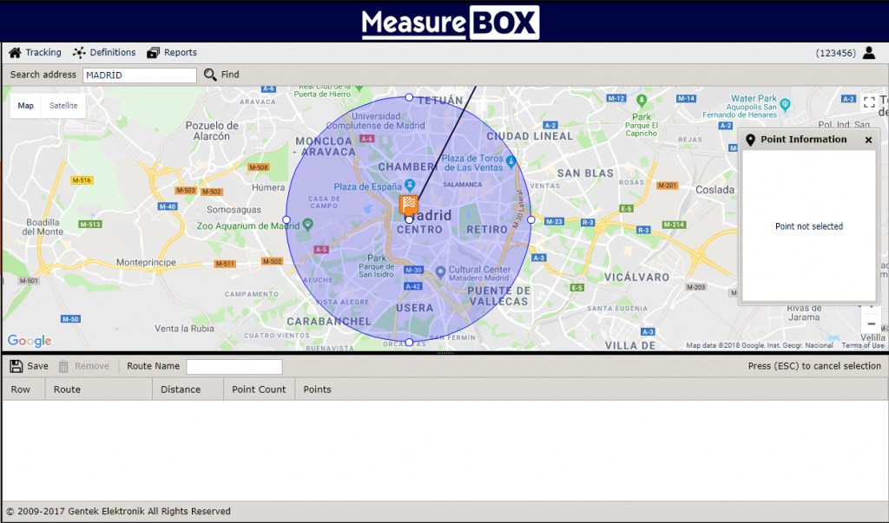889x523 pixels.
Task: Click the user account profile icon
Action: [868, 53]
